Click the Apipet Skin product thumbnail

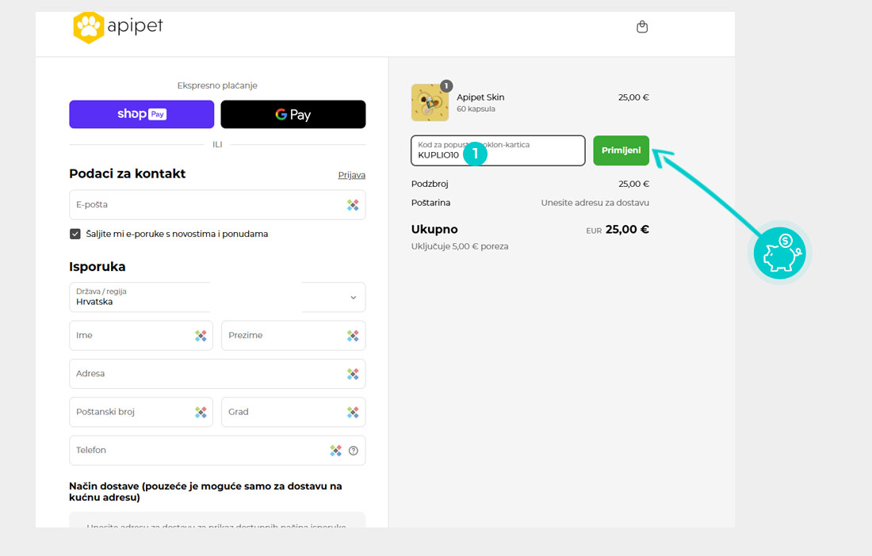[430, 102]
